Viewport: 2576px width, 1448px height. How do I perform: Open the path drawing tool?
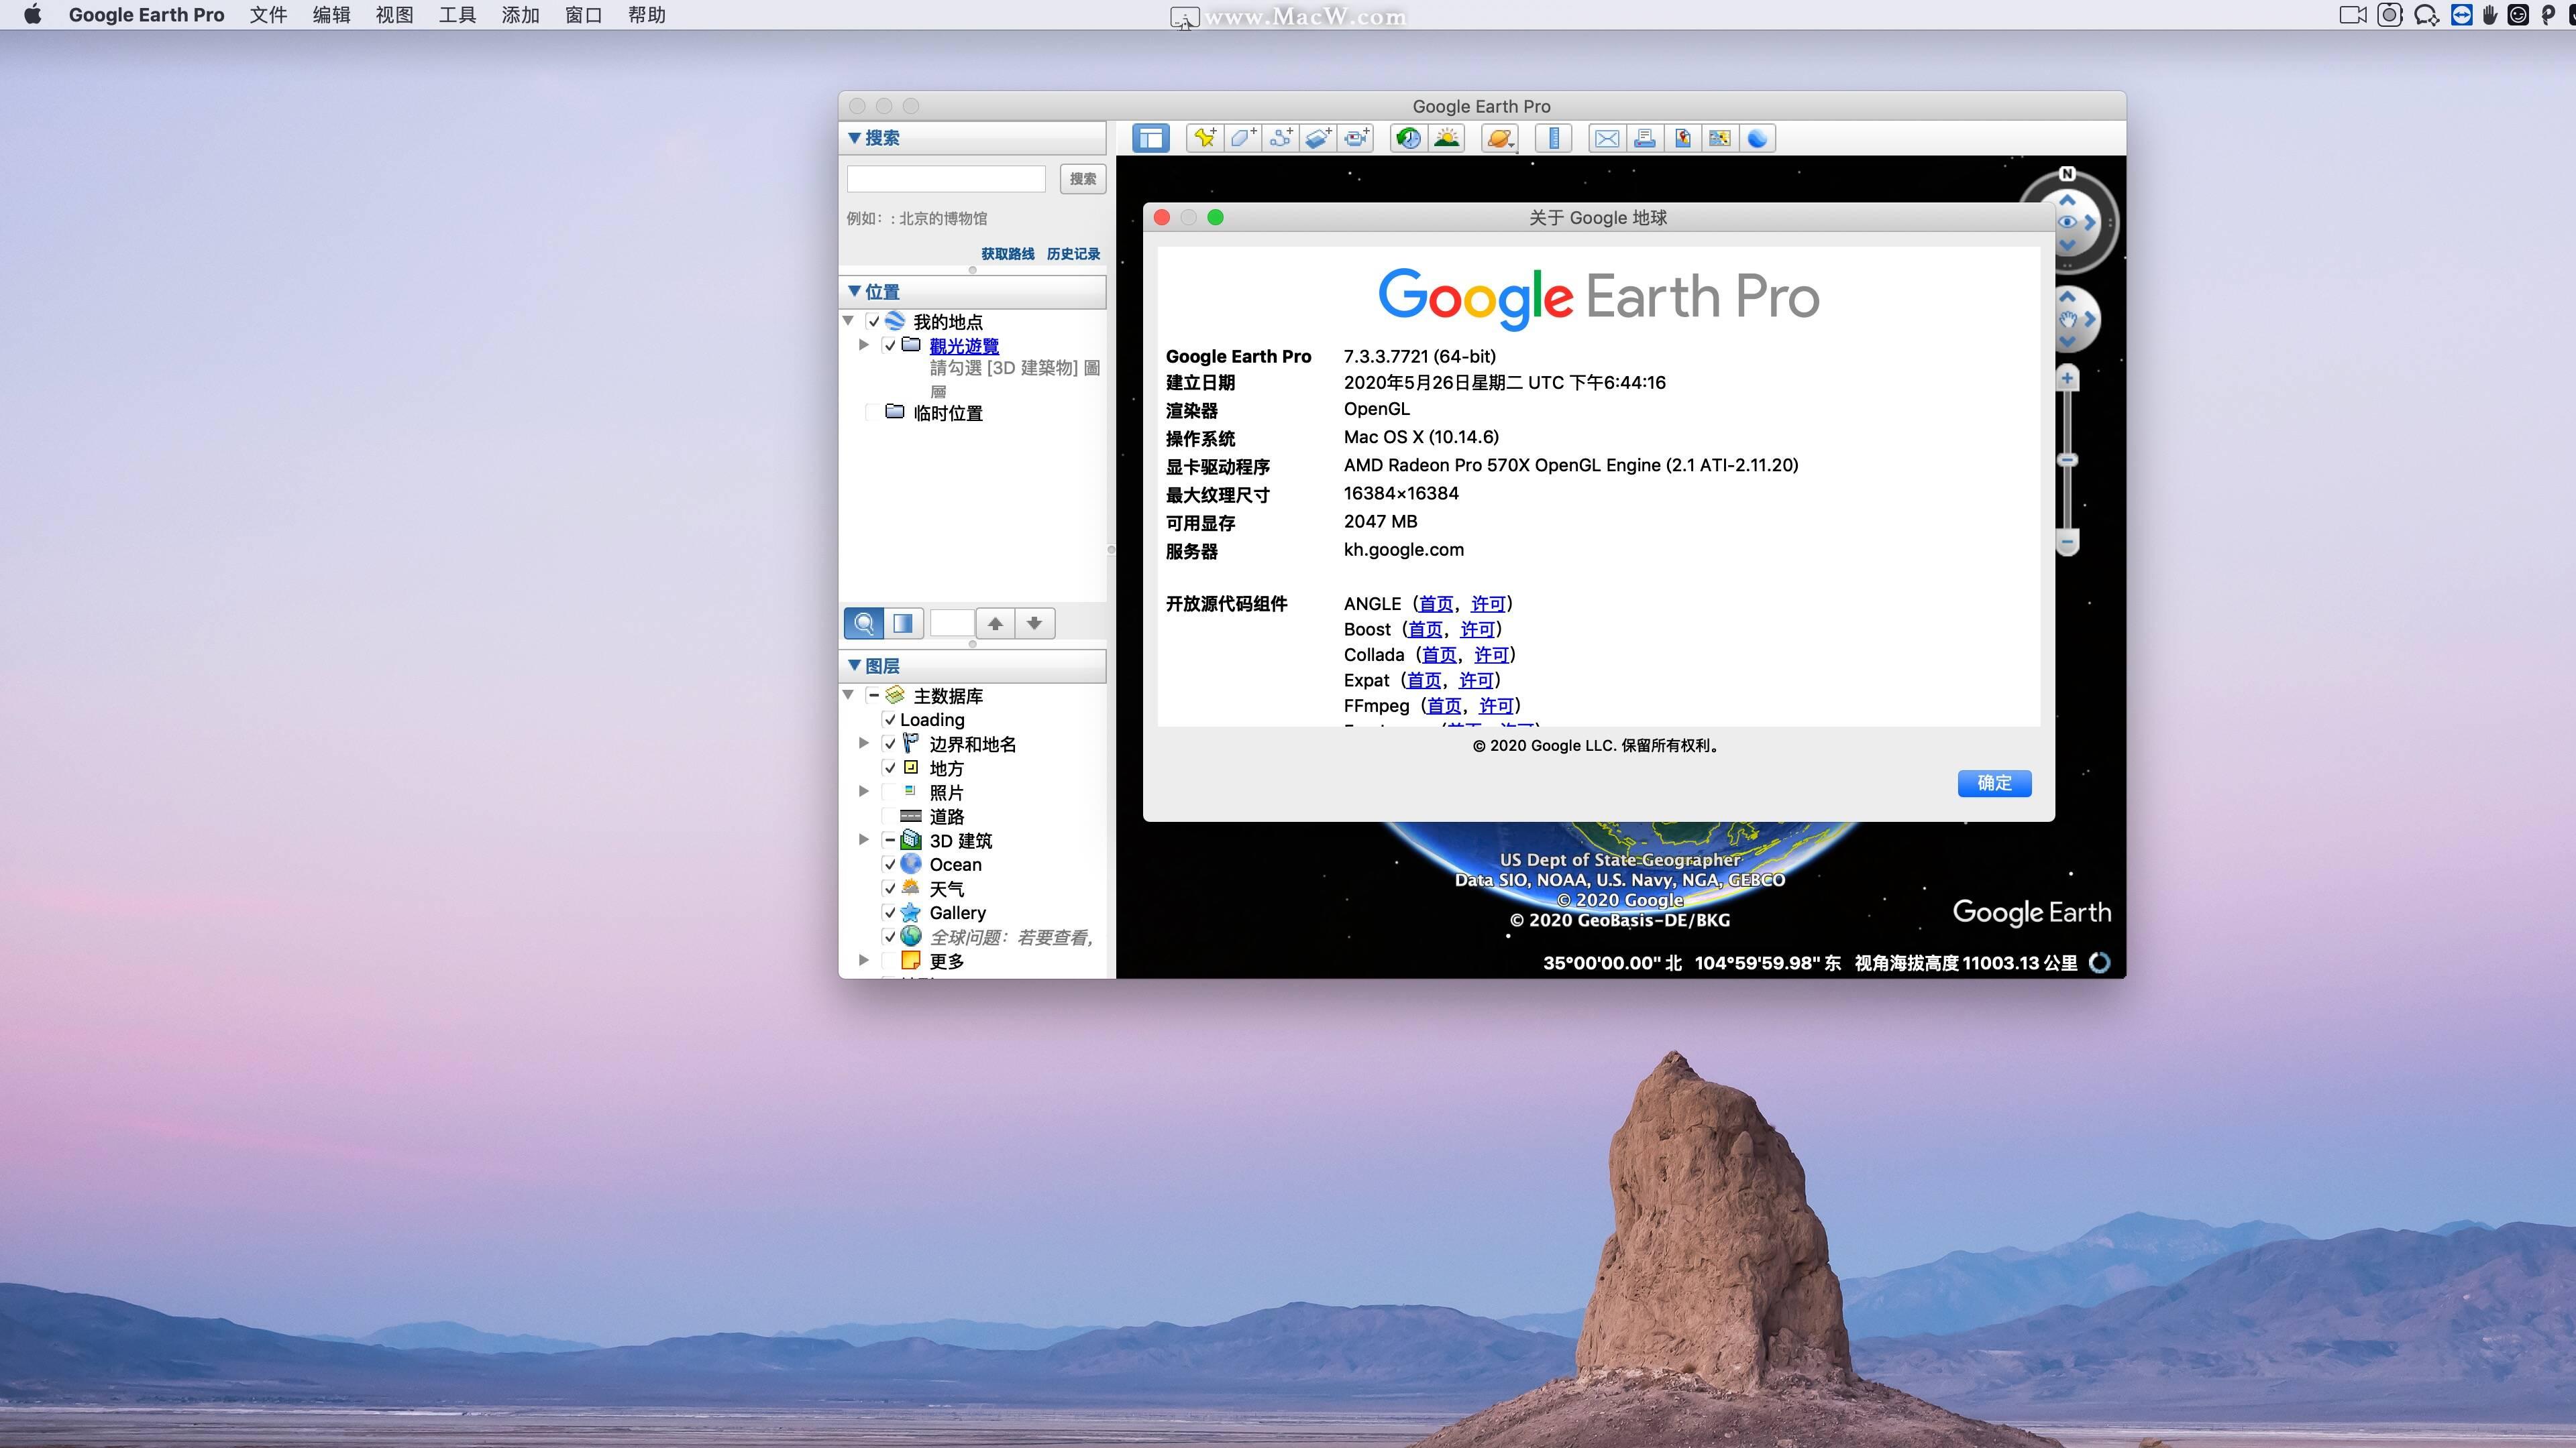[1280, 138]
